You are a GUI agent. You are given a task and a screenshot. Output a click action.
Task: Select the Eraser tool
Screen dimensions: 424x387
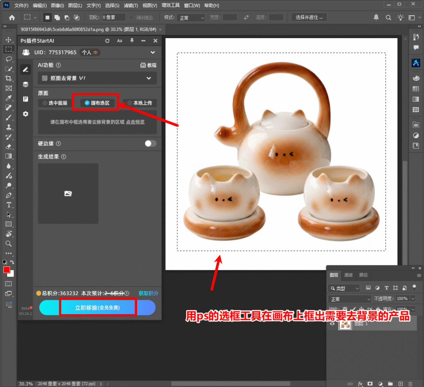coord(8,147)
